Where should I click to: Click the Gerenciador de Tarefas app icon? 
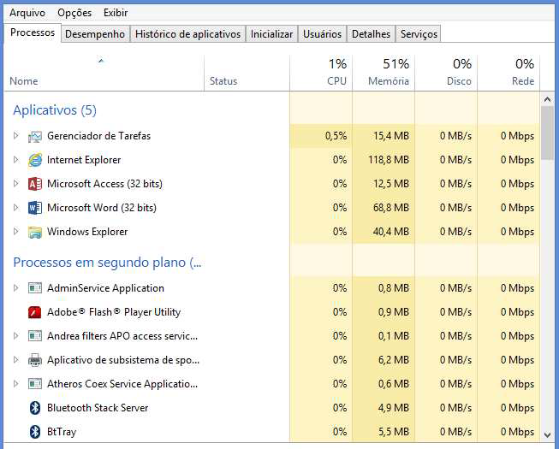pyautogui.click(x=35, y=136)
